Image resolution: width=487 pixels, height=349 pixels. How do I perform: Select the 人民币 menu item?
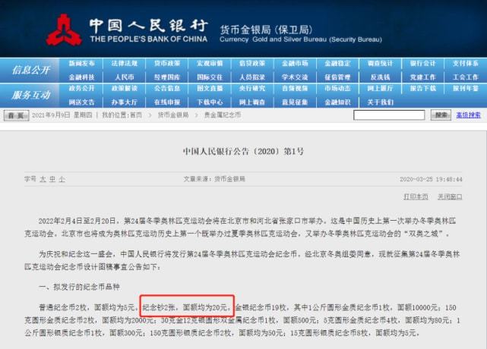(125, 77)
